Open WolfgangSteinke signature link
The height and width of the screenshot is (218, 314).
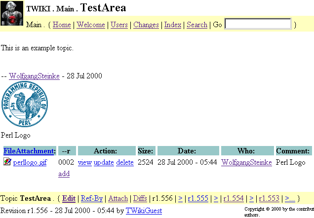click(35, 76)
